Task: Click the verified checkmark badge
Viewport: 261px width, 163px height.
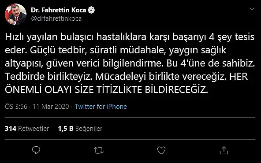Action: point(91,10)
